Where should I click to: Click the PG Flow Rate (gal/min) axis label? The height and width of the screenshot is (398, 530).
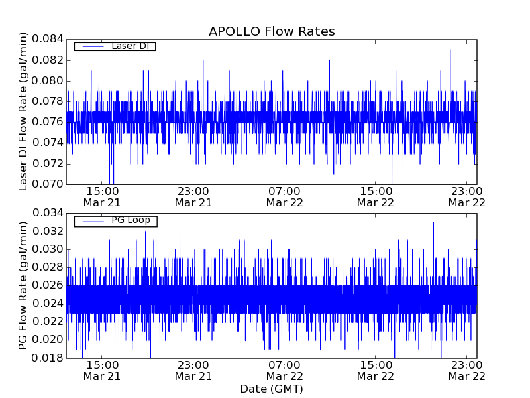(x=23, y=285)
